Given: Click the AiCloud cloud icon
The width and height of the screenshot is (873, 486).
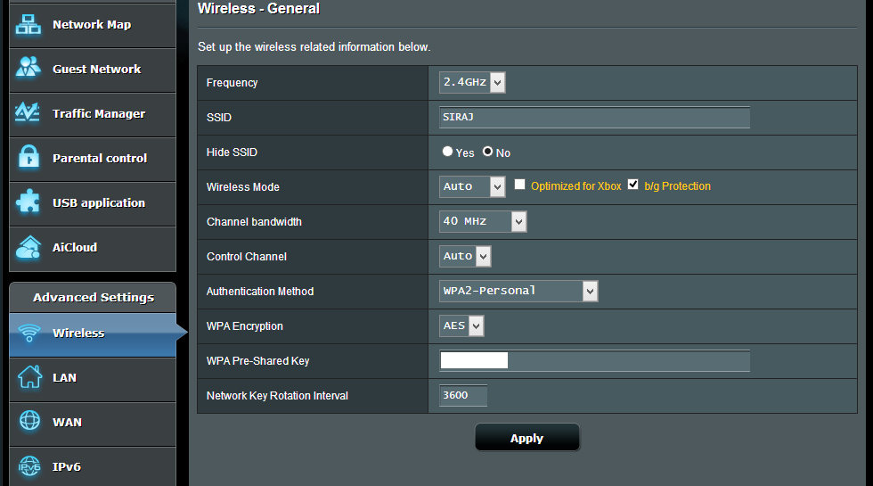Looking at the screenshot, I should (x=29, y=247).
